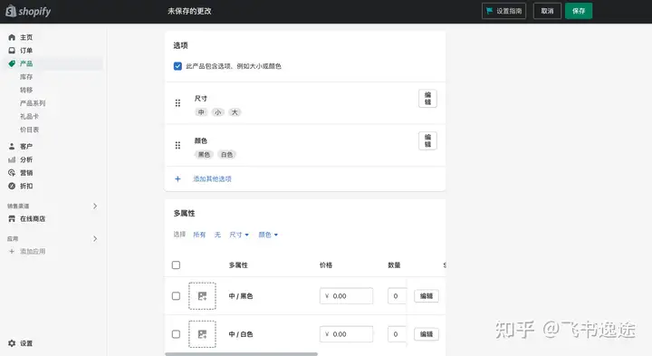Click the 取消 button

coord(547,11)
